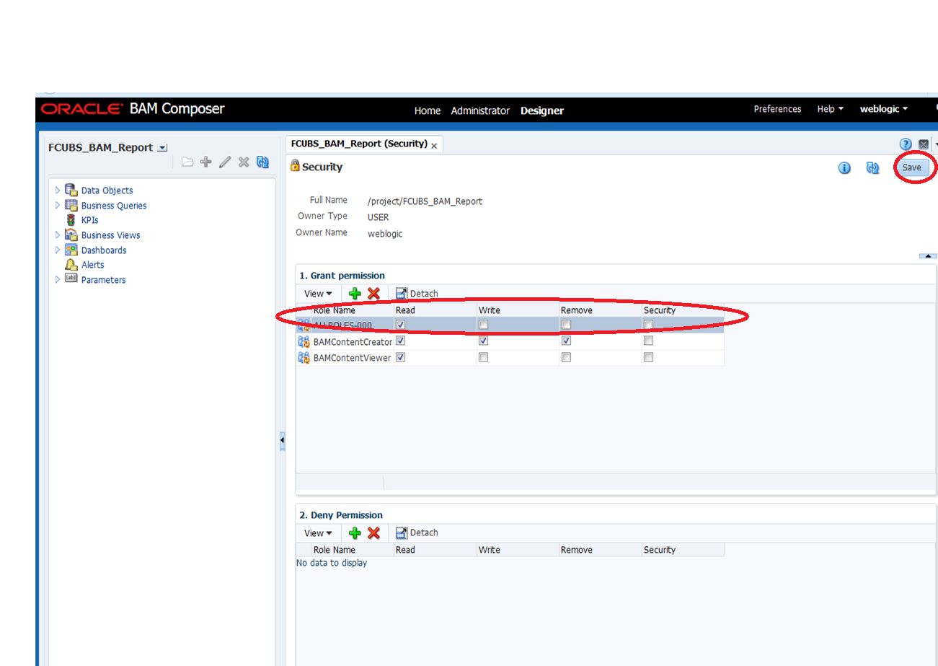Image resolution: width=938 pixels, height=666 pixels.
Task: Expand the Dashboards tree node
Action: coord(58,250)
